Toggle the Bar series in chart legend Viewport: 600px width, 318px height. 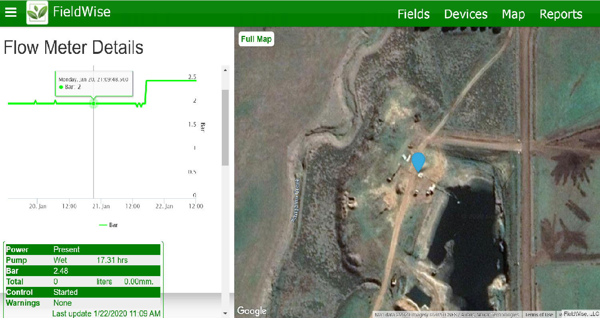coord(108,225)
